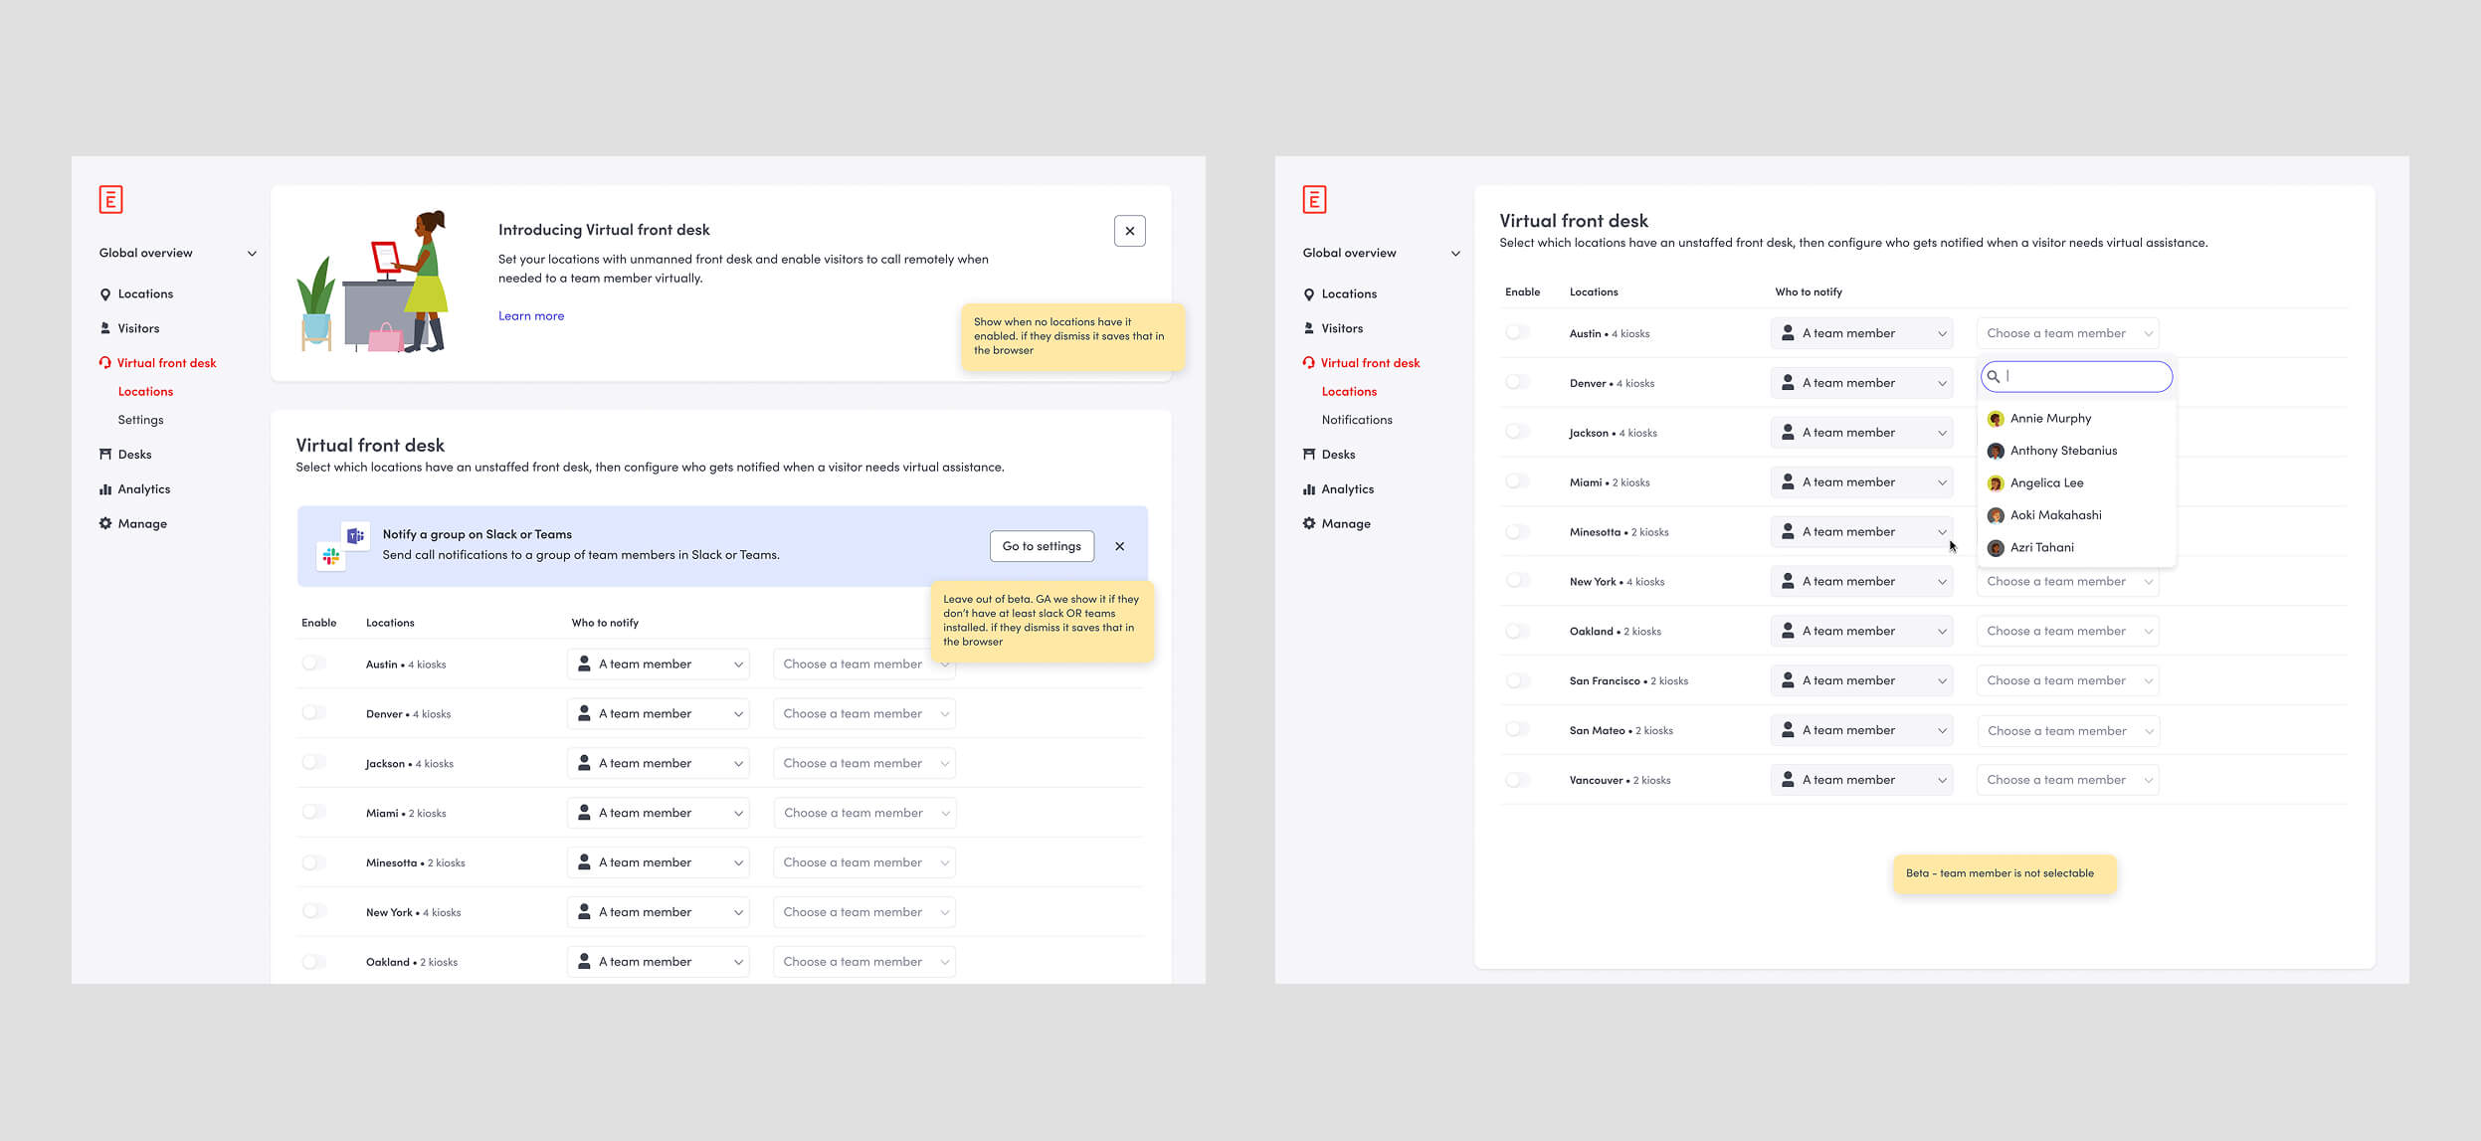Click Annie Murphy's avatar in dropdown list
2481x1141 pixels.
1995,419
